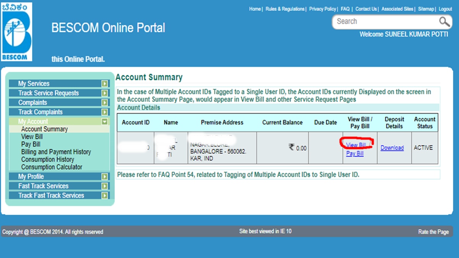Screen dimensions: 459x258
Task: Open the Consumption Calculator
Action: click(x=52, y=167)
